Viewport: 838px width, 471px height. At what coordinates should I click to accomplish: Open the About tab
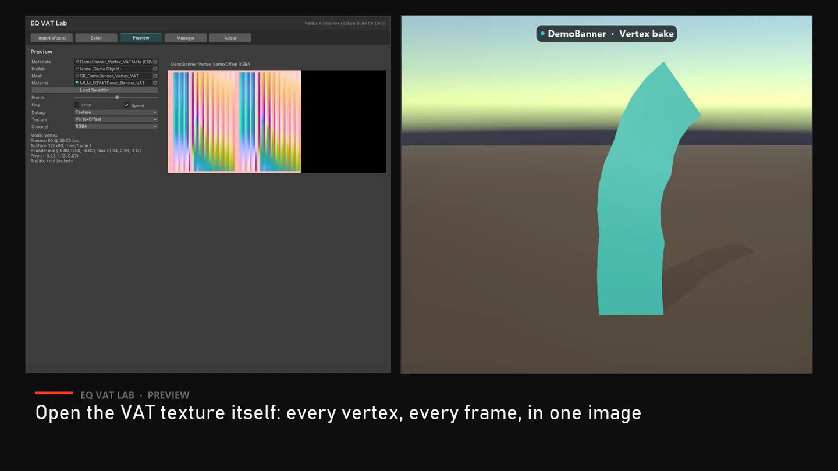pos(230,38)
